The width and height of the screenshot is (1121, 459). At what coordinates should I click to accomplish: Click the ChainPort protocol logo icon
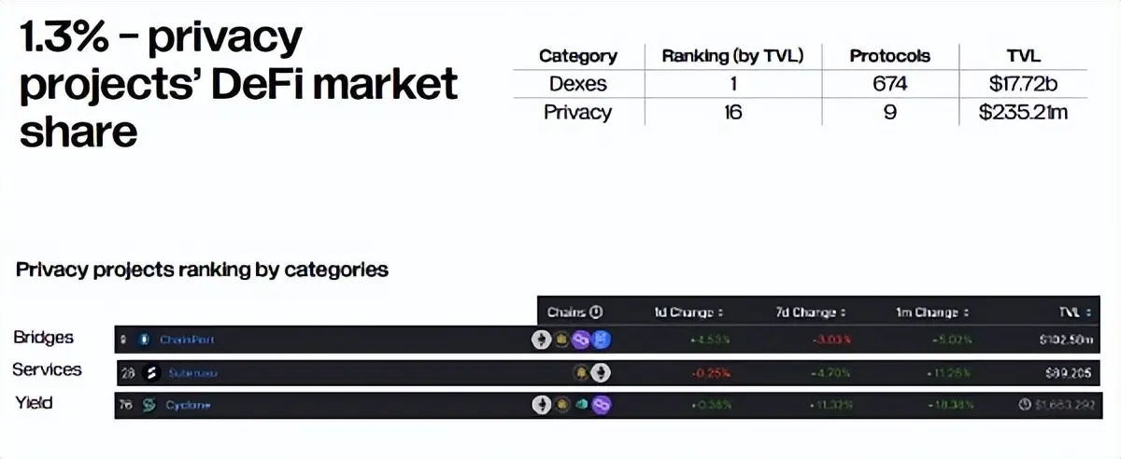pos(144,340)
